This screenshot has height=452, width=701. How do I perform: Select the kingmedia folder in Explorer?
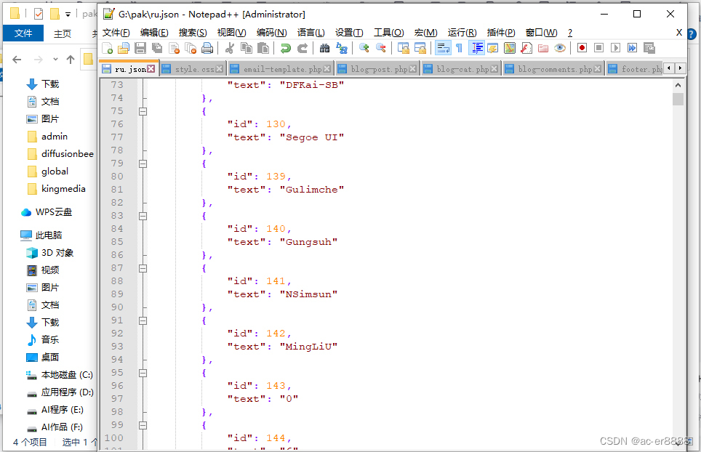[56, 189]
